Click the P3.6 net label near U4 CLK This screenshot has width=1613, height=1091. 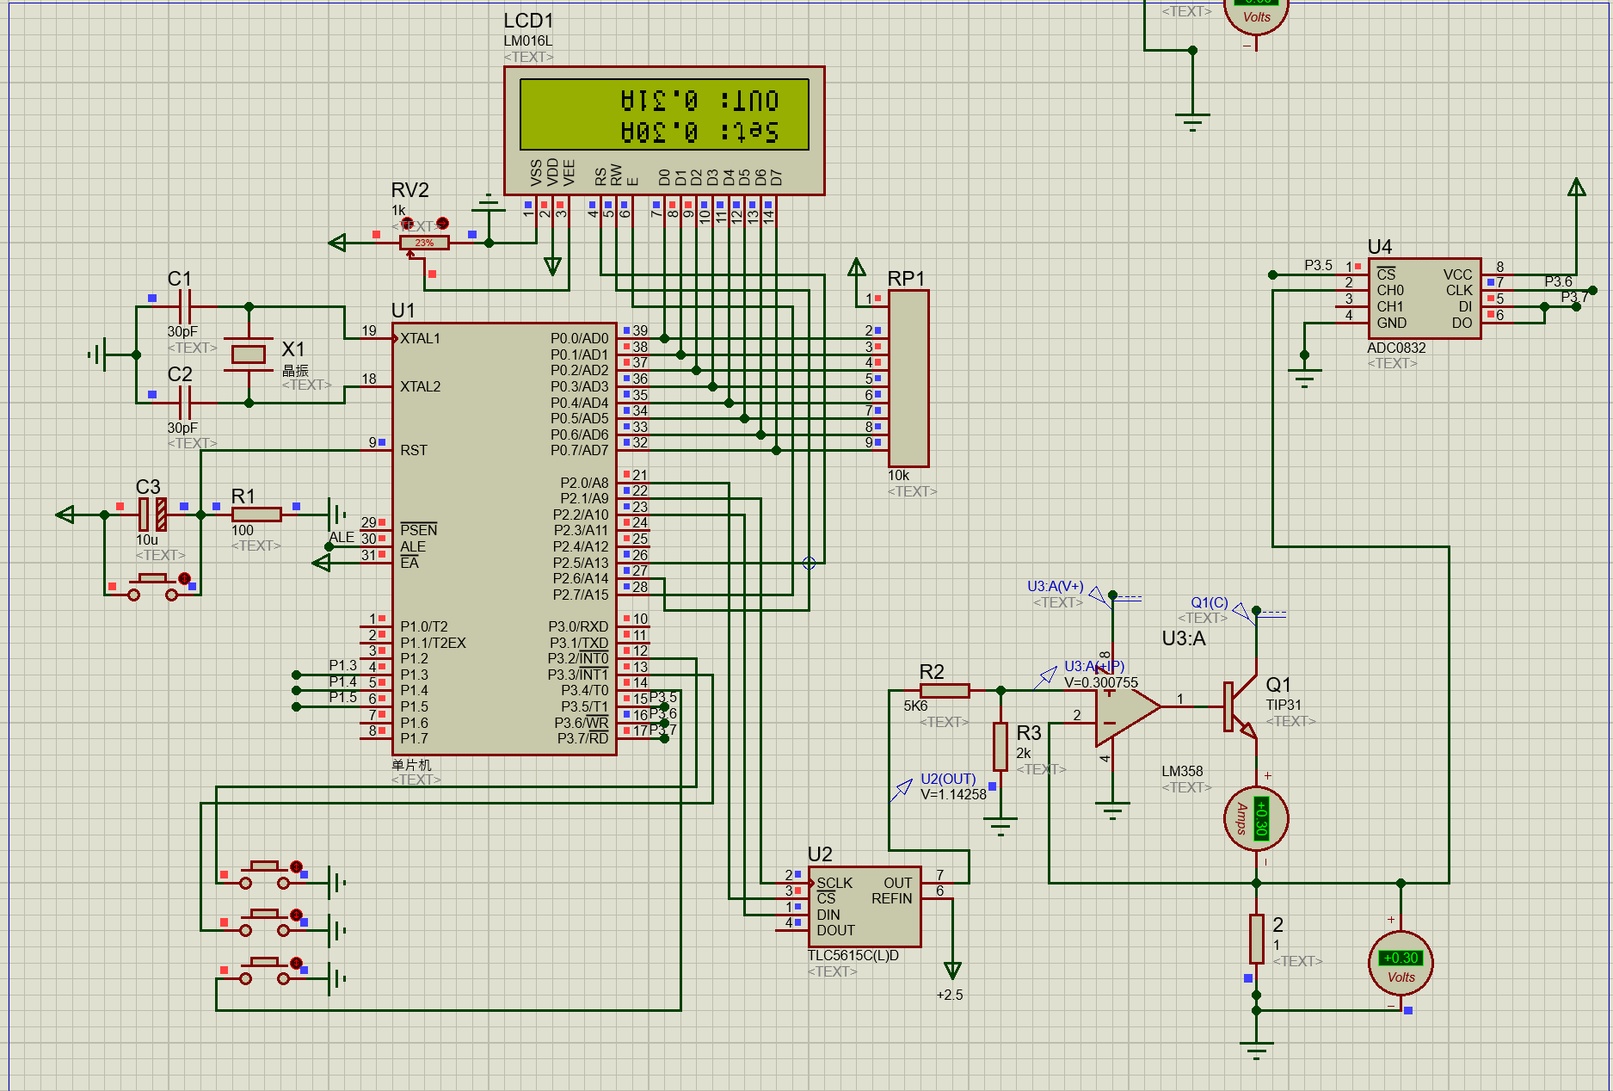(1558, 281)
